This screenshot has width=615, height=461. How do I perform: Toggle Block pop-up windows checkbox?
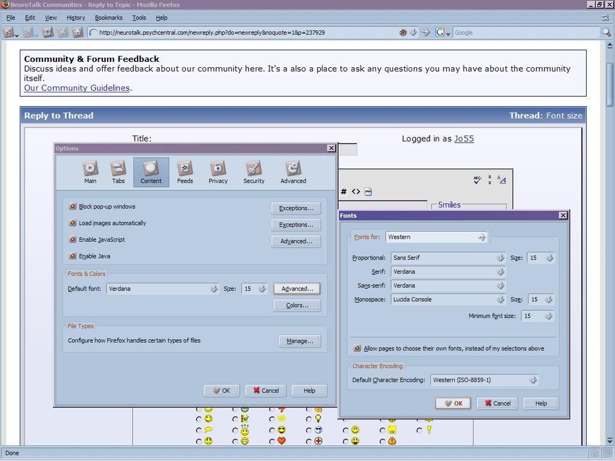73,206
